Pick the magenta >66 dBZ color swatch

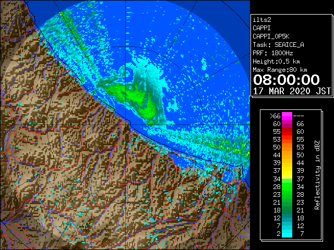[x=287, y=116]
